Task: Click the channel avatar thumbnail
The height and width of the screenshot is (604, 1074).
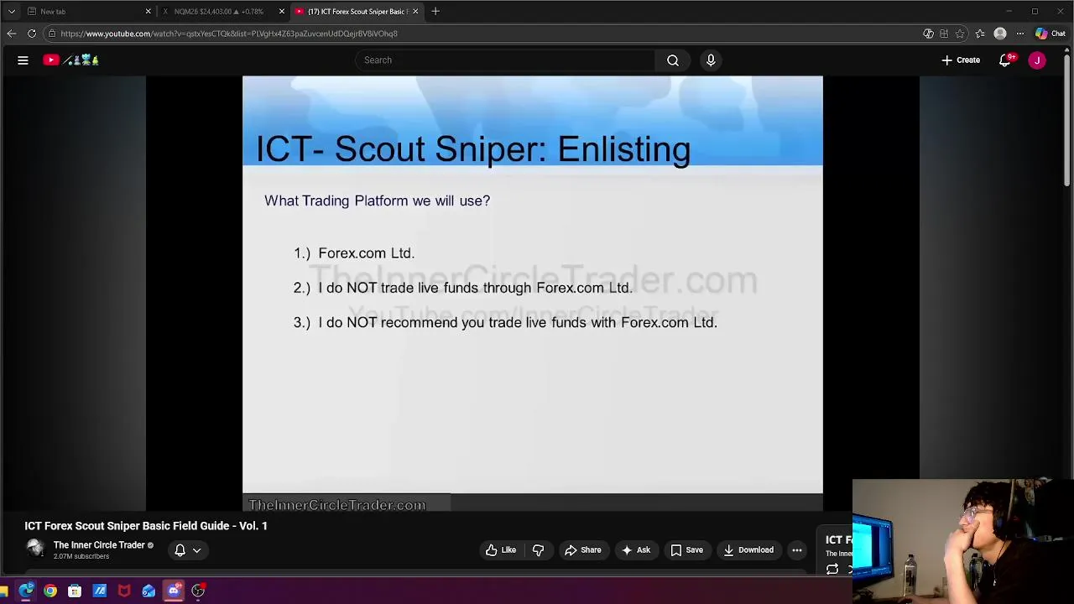Action: pos(35,549)
